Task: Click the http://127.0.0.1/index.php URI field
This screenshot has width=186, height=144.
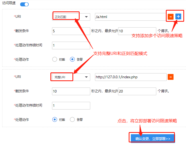Action: (131, 77)
